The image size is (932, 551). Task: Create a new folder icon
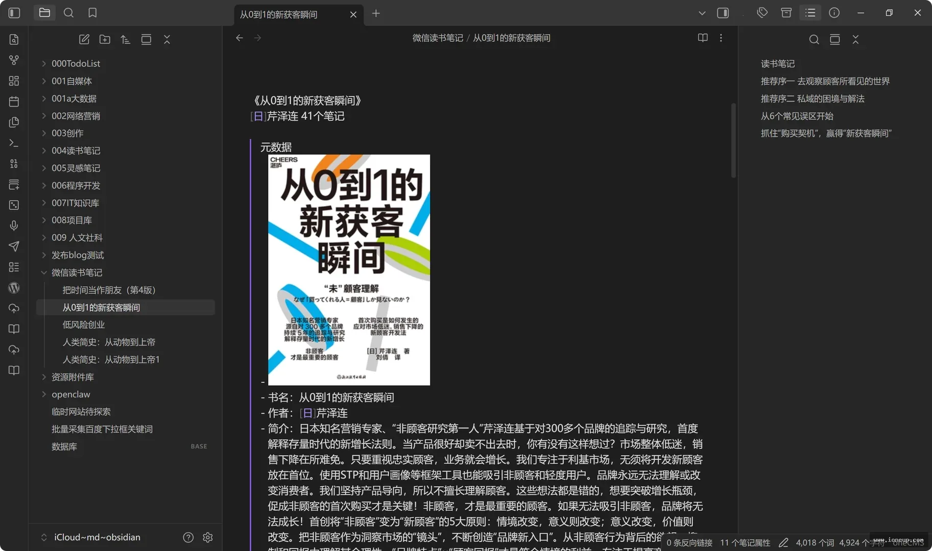tap(105, 39)
